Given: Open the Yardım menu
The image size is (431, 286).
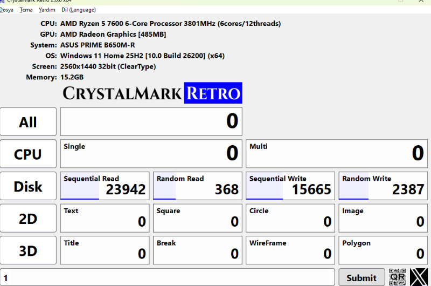Looking at the screenshot, I should [47, 10].
